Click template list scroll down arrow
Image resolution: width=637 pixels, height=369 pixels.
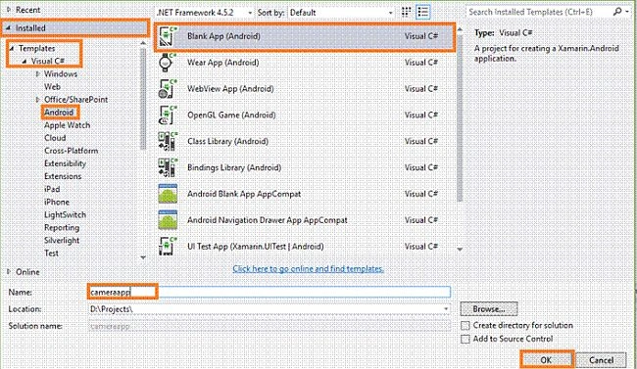(460, 250)
